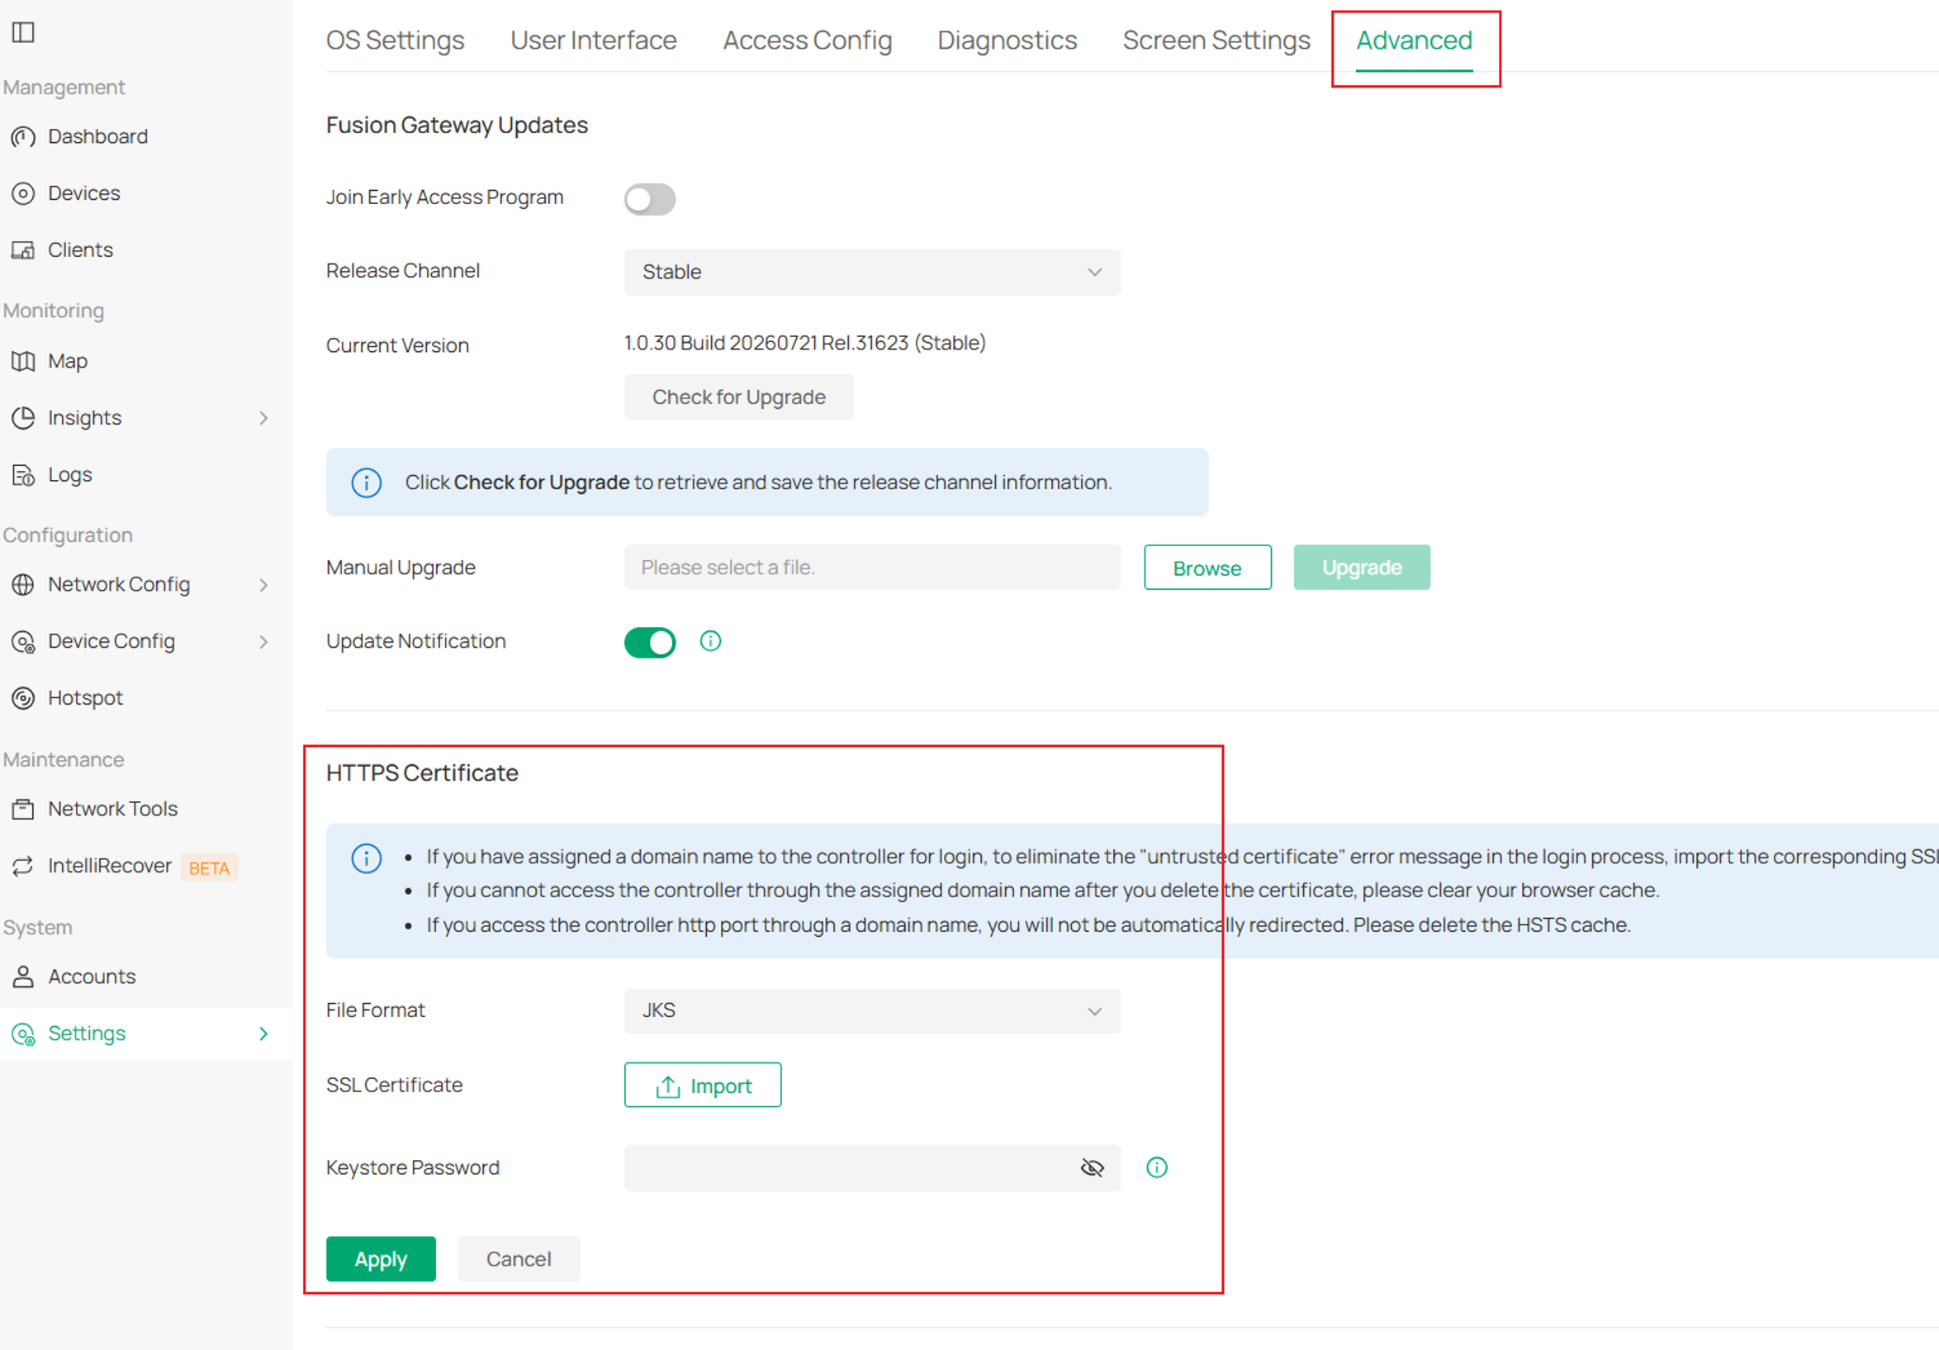
Task: Open the Clients page
Action: (80, 250)
